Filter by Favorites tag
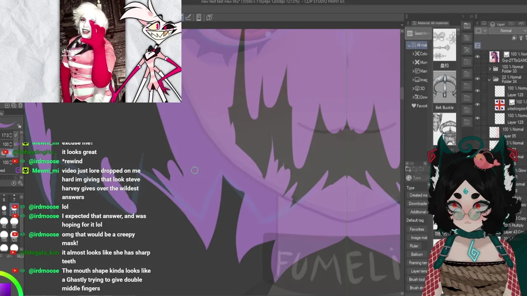The width and height of the screenshot is (527, 296). point(417,229)
